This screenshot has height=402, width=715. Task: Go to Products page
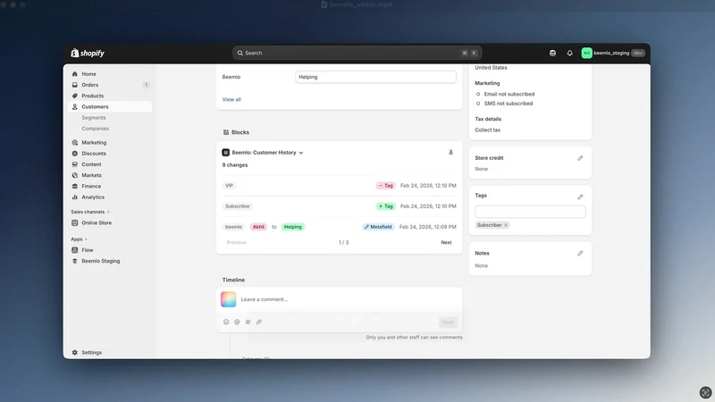coord(92,96)
